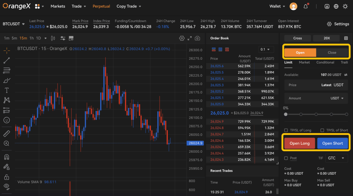Activate the zoom-in magnifier tool
The height and width of the screenshot is (196, 353).
click(7, 143)
